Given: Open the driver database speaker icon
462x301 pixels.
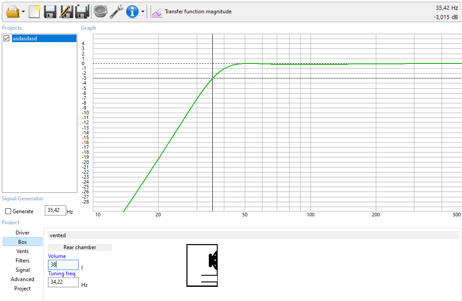Looking at the screenshot, I should [100, 12].
